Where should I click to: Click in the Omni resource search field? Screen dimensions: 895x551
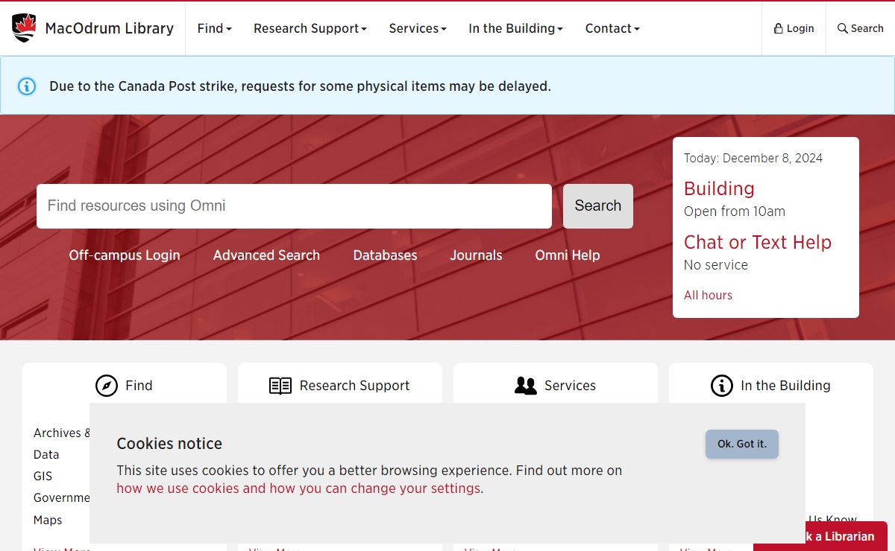pos(294,206)
